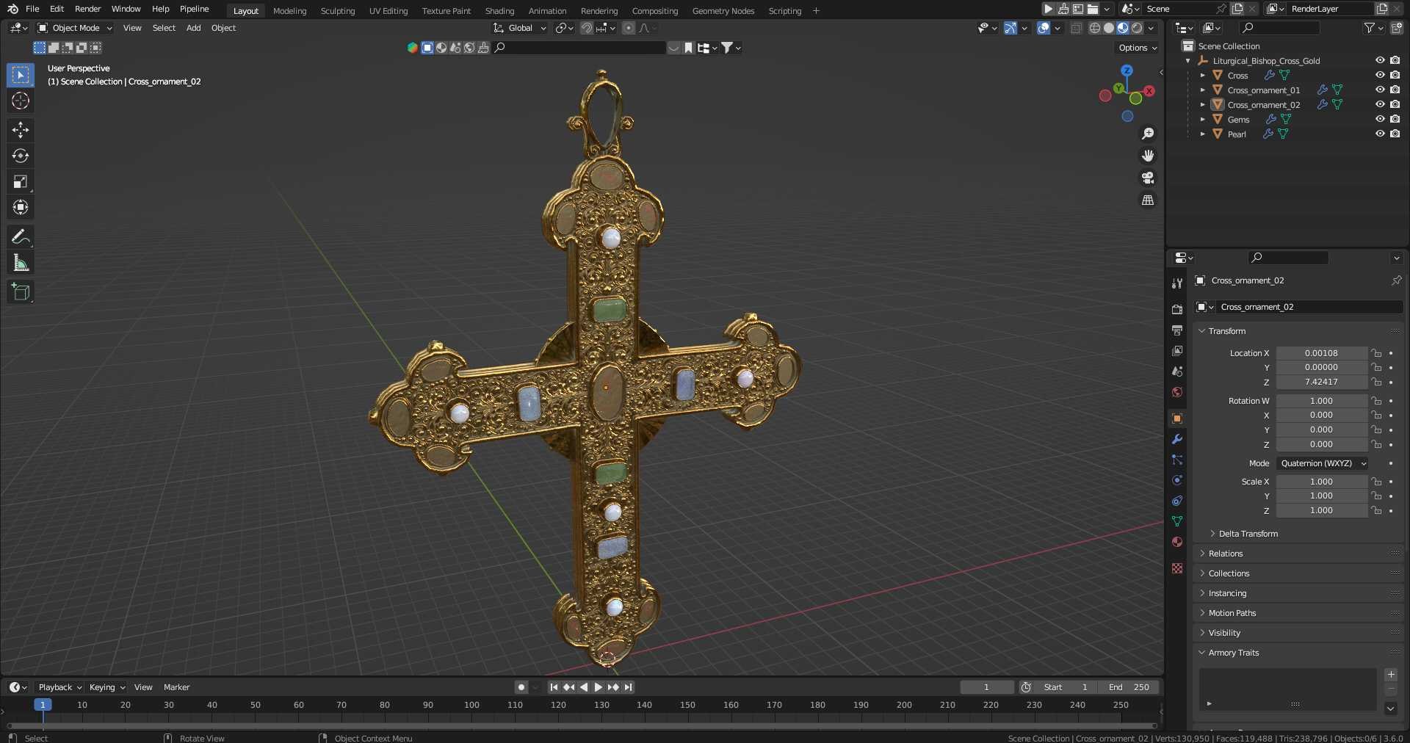Open the Render menu

coord(87,9)
